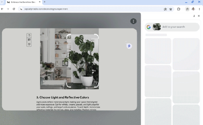Go back to the previous page
203x125 pixels.
tap(2, 9)
